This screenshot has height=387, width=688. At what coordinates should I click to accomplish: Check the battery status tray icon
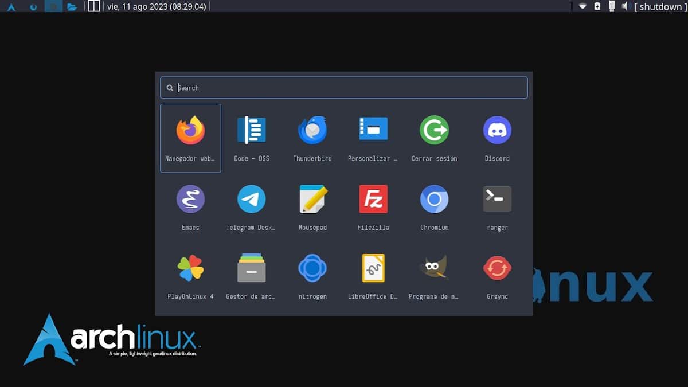pyautogui.click(x=597, y=6)
